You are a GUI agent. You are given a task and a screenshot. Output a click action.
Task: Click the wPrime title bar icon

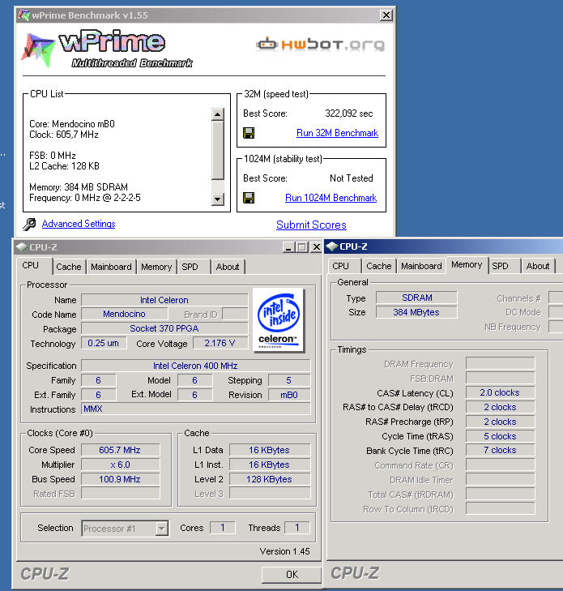23,15
